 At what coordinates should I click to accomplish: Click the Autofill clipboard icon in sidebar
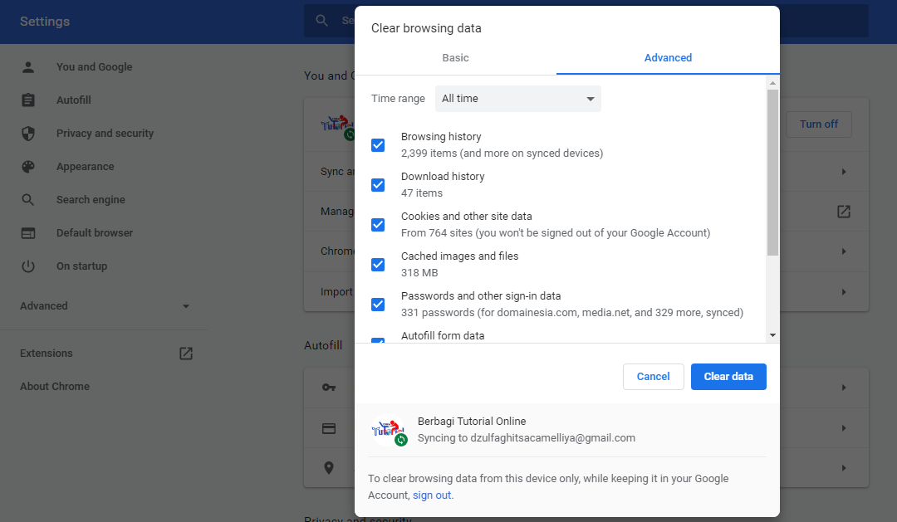point(28,100)
